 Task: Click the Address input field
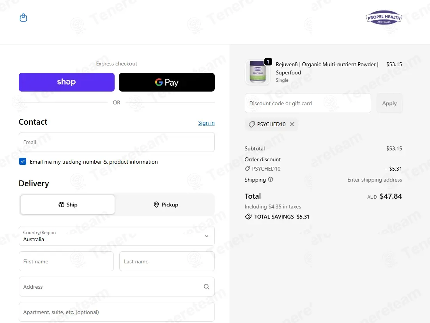point(117,286)
